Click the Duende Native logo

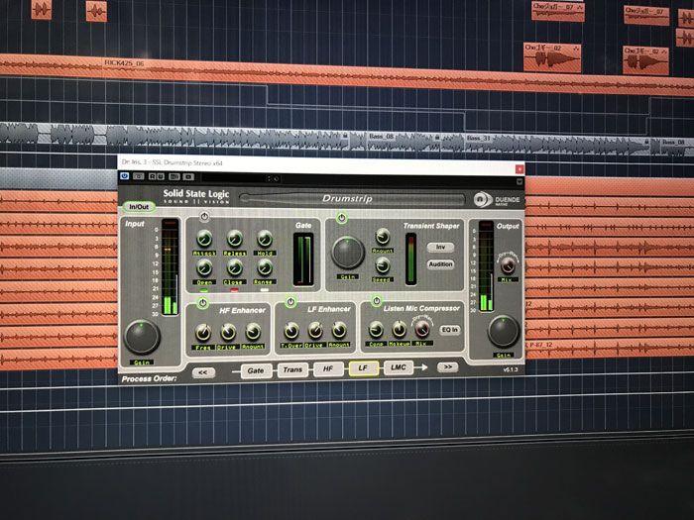[x=497, y=200]
